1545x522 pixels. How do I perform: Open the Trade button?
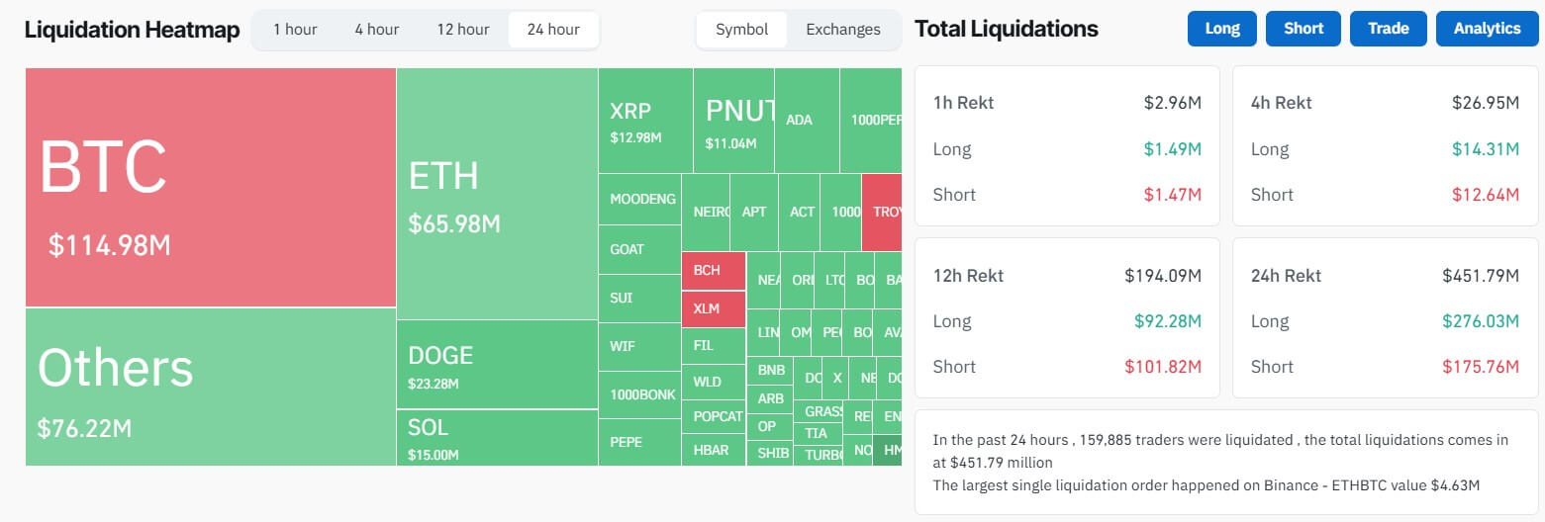pyautogui.click(x=1388, y=29)
